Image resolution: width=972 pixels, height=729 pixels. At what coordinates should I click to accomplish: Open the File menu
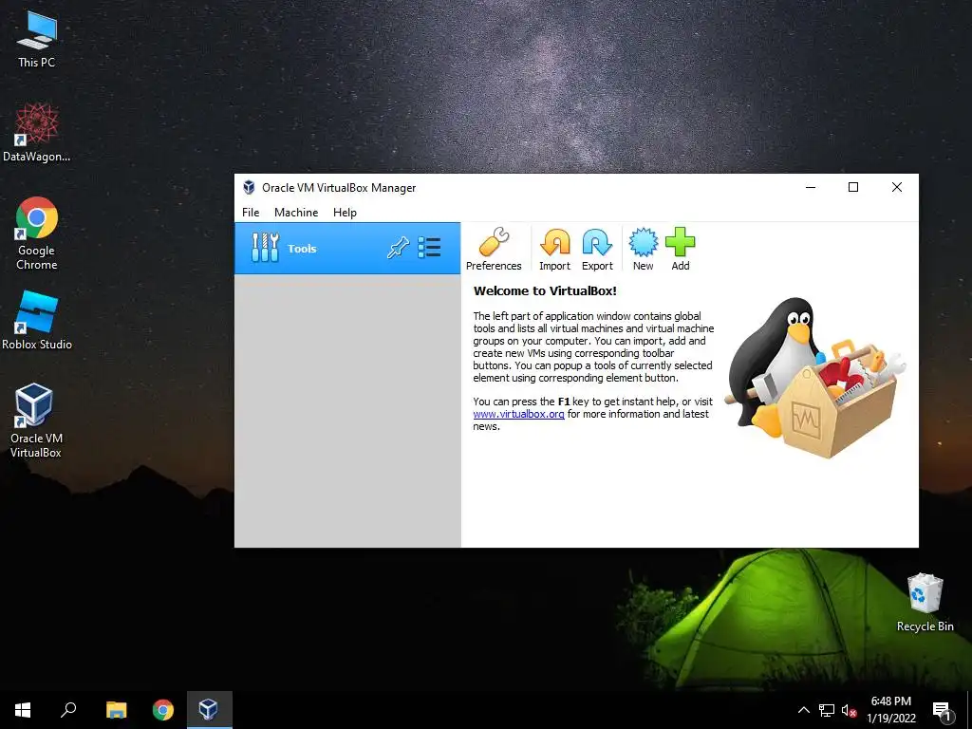point(251,212)
